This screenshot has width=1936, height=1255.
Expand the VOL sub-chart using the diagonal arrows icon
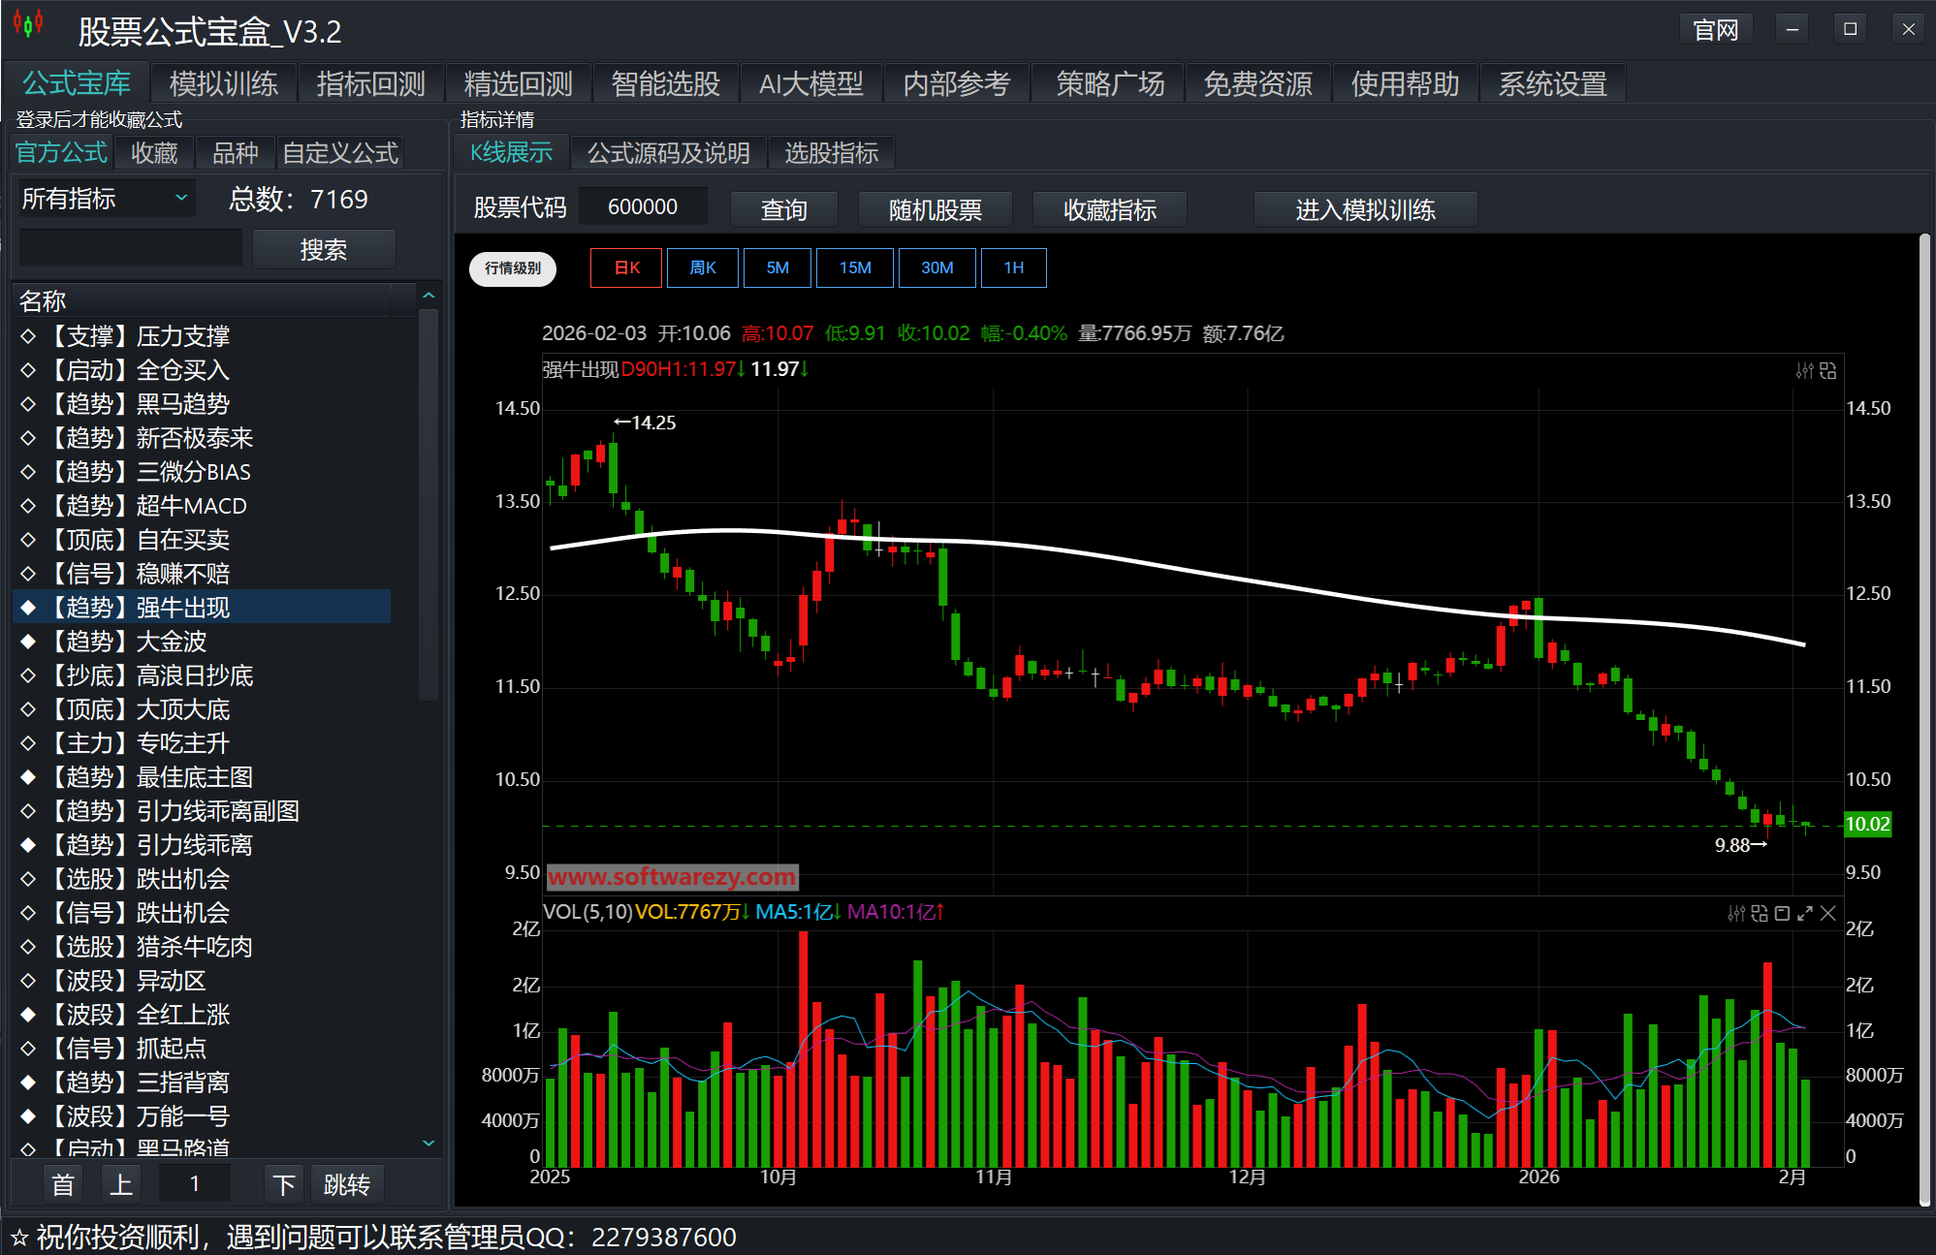click(x=1805, y=913)
